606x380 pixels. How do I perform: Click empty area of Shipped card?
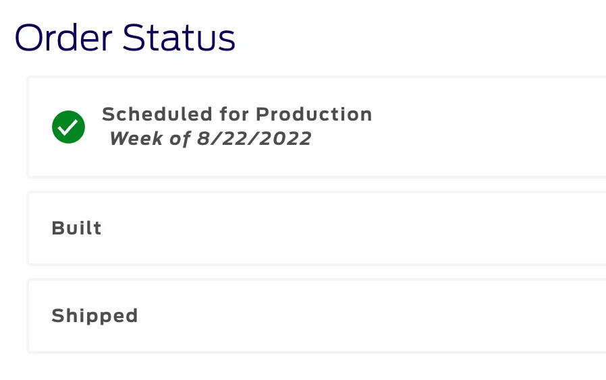click(x=367, y=316)
